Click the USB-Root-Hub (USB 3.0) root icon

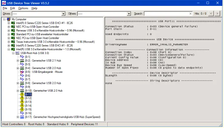tap(17, 53)
